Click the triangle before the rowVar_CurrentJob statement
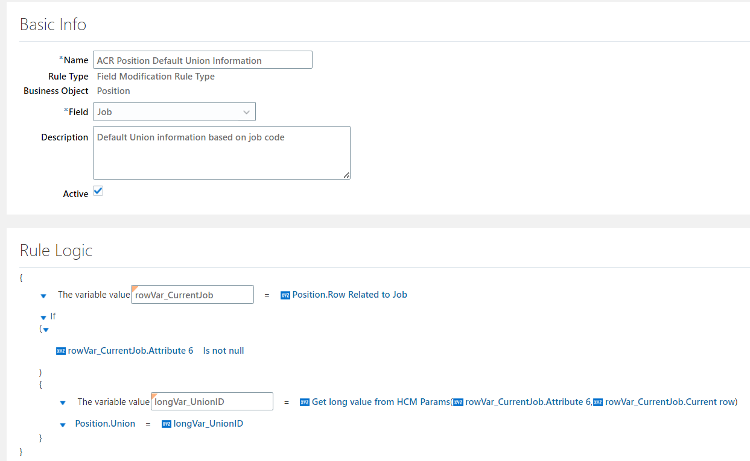Image resolution: width=750 pixels, height=461 pixels. click(x=43, y=295)
